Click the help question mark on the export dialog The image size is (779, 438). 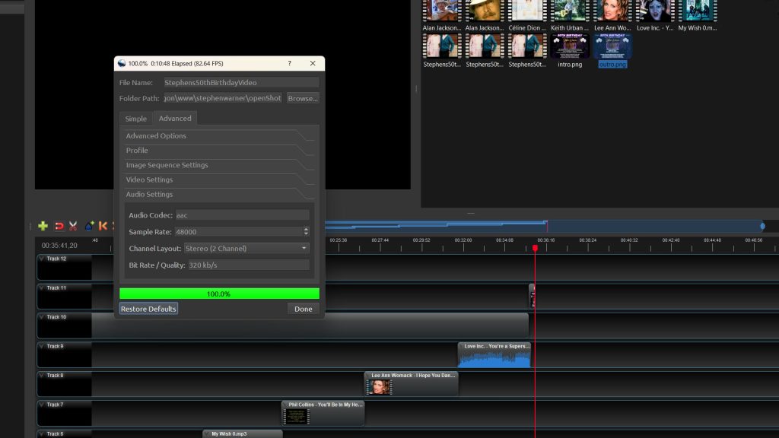(290, 63)
